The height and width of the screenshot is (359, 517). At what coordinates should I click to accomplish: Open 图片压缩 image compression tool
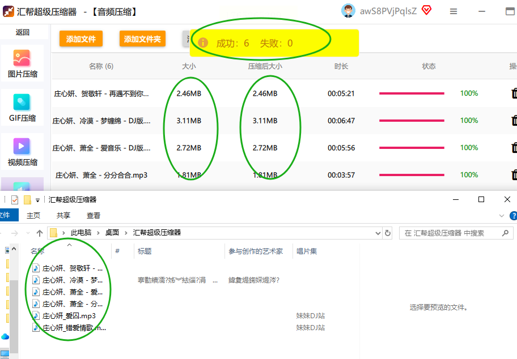(x=22, y=63)
